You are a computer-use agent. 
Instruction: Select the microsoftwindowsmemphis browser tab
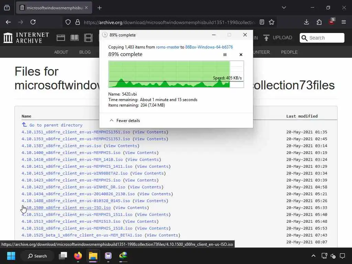(x=54, y=8)
